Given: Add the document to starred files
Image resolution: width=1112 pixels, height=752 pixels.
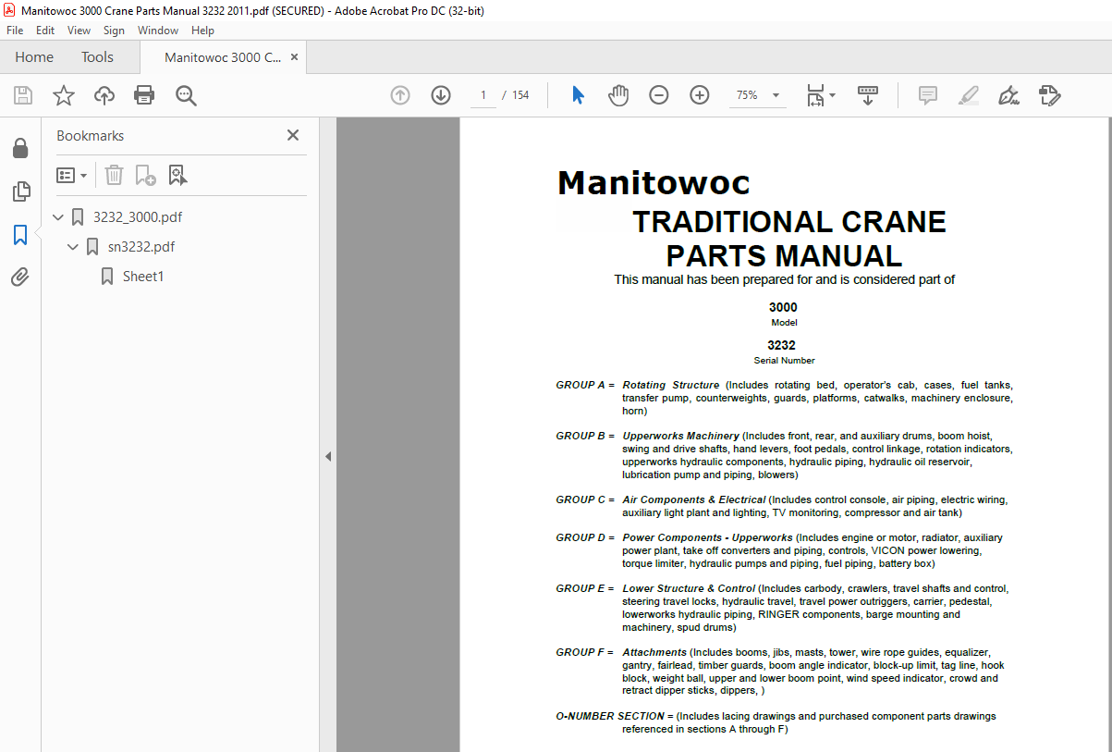Looking at the screenshot, I should point(64,95).
